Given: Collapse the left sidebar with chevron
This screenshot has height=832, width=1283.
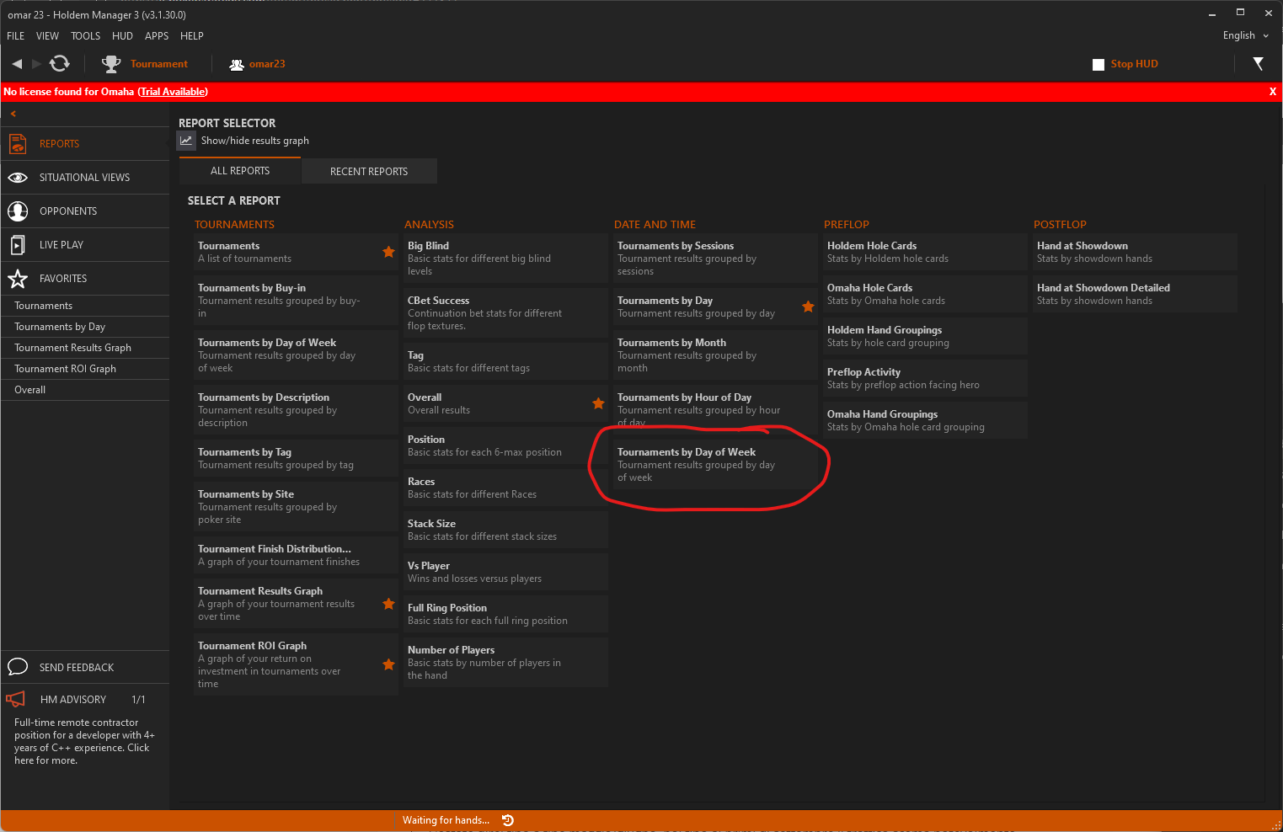Looking at the screenshot, I should [x=13, y=114].
